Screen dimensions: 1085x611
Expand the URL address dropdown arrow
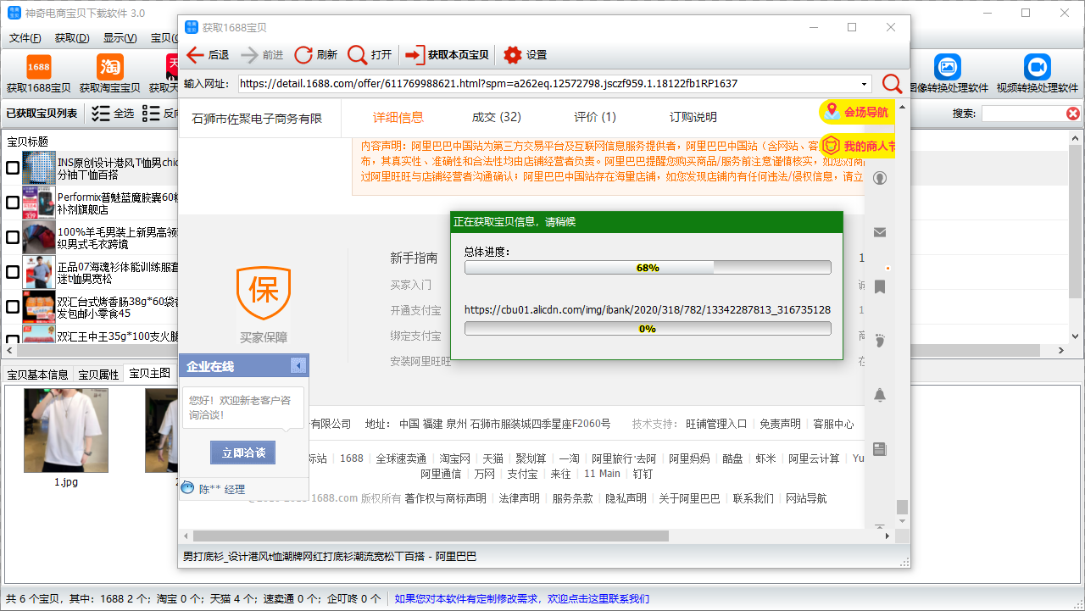(865, 84)
